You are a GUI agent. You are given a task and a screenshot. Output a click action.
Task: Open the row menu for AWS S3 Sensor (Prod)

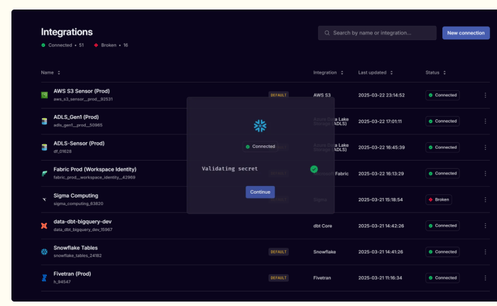[x=485, y=95]
